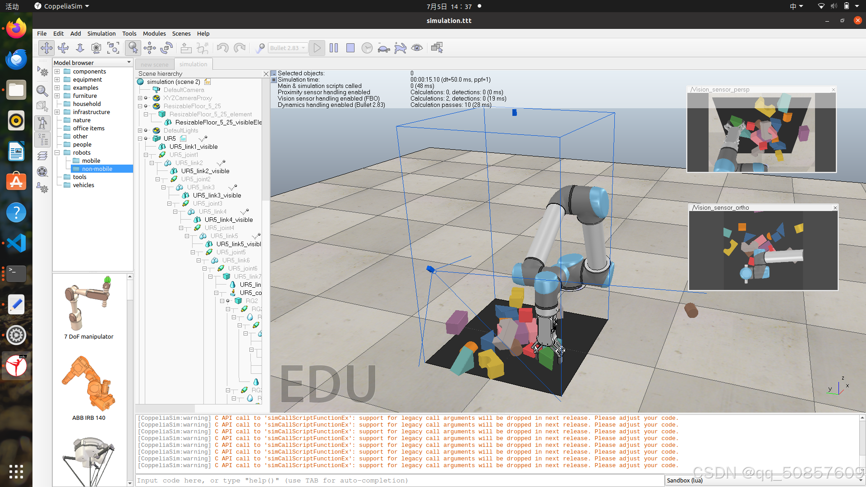Close the Vision_sensor_ortho floating view
Screen dimensions: 866x487
tap(835, 208)
